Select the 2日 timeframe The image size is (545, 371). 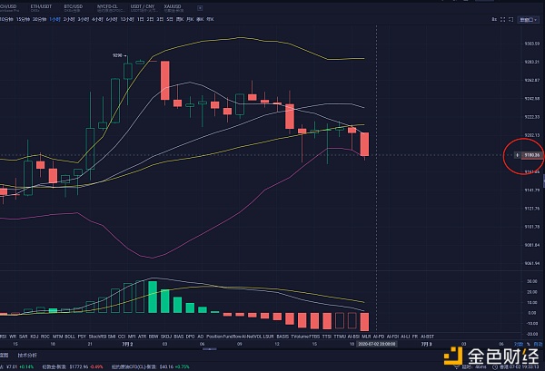[150, 19]
